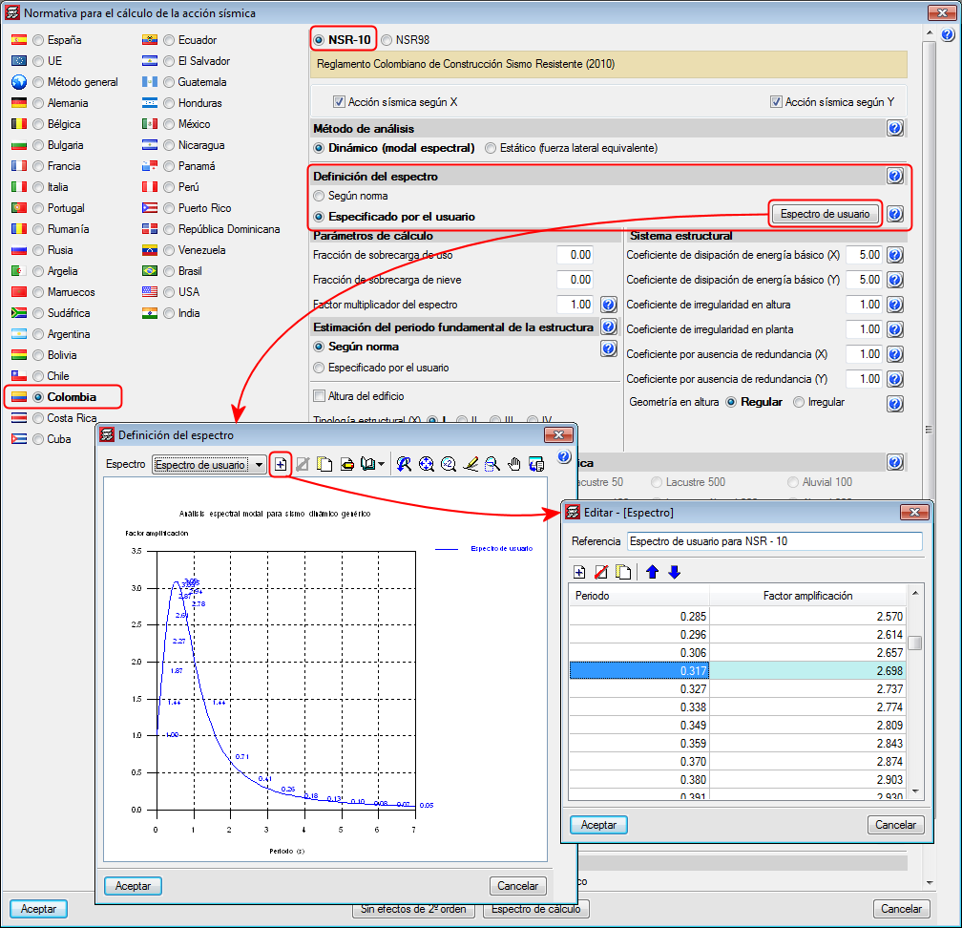Click the Espectro de cálculo button
This screenshot has height=928, width=962.
(535, 909)
